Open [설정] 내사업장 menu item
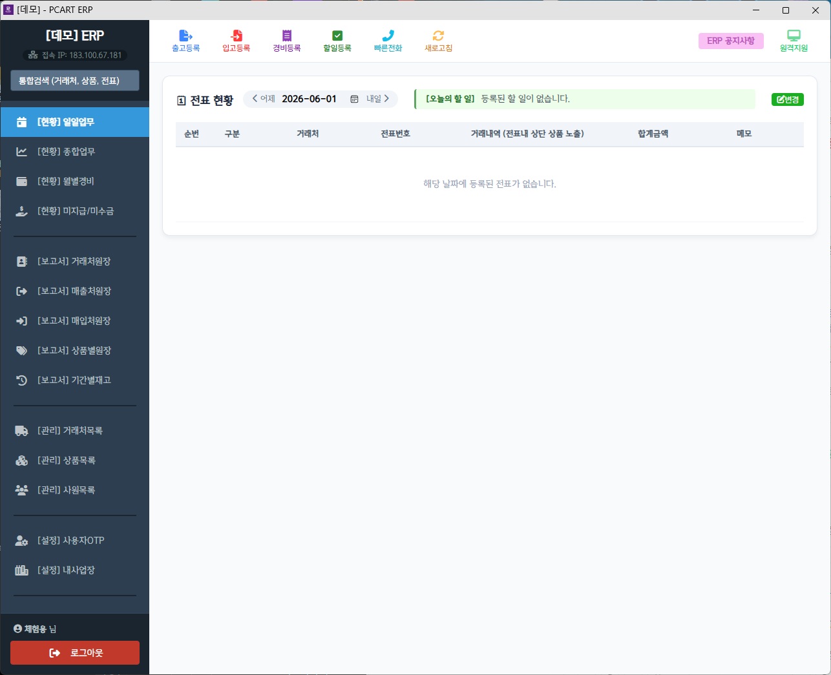 (x=75, y=570)
